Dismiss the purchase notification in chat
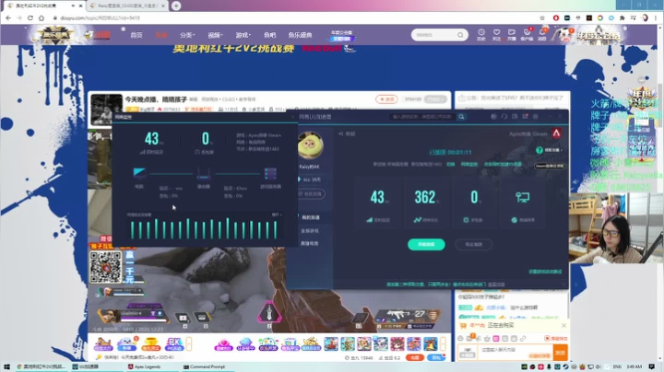664x372 pixels. tap(563, 326)
